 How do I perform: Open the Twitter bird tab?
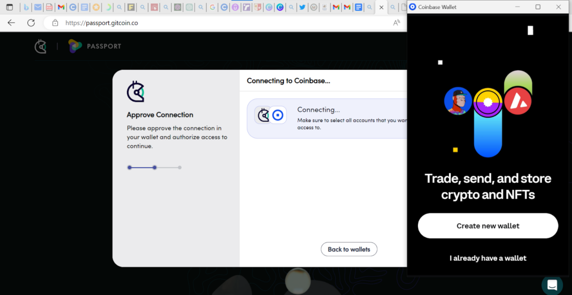302,7
